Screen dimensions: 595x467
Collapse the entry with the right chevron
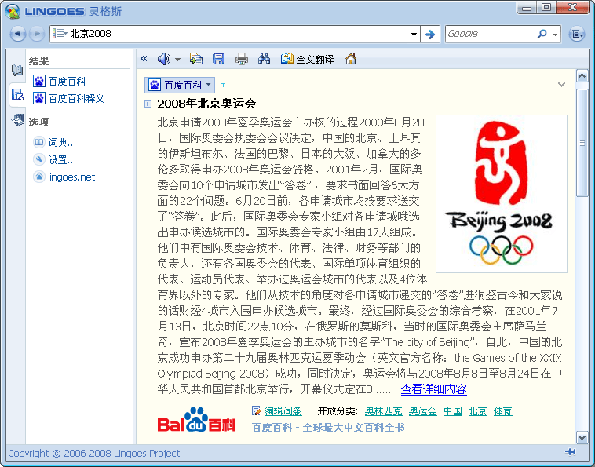(x=561, y=84)
